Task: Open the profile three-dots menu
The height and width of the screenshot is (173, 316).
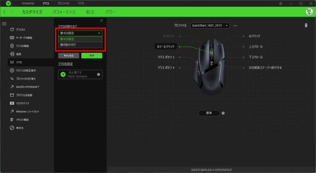Action: click(x=235, y=26)
